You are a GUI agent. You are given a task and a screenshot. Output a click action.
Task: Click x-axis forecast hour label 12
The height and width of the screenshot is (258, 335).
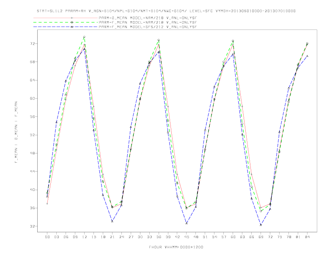85,237
